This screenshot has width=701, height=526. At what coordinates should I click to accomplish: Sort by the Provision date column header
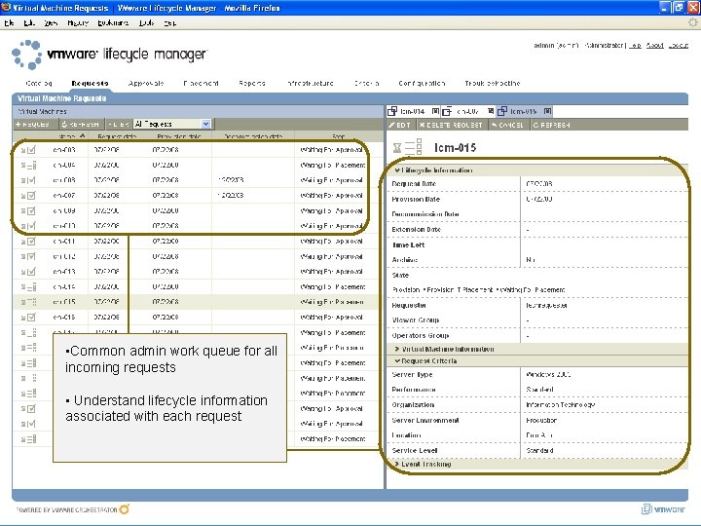click(179, 136)
